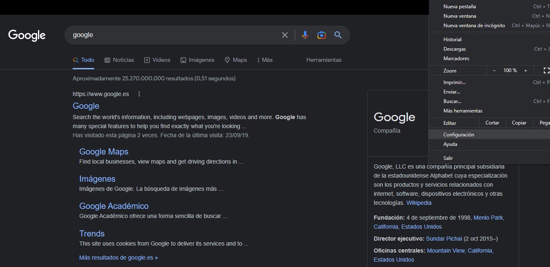Screen dimensions: 550x267
Task: Open the Google result title link
Action: click(x=86, y=106)
